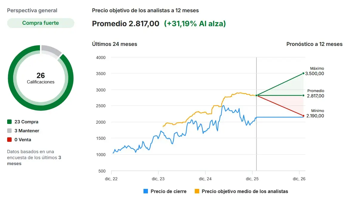Click the 26 Calificaciones donut center
346x202 pixels.
(x=41, y=78)
